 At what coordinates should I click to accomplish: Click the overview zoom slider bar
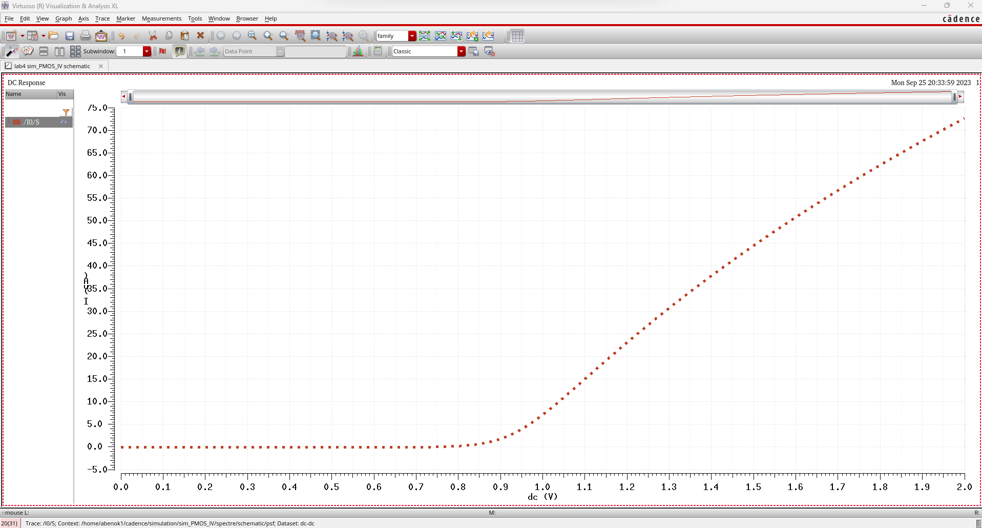tap(542, 96)
